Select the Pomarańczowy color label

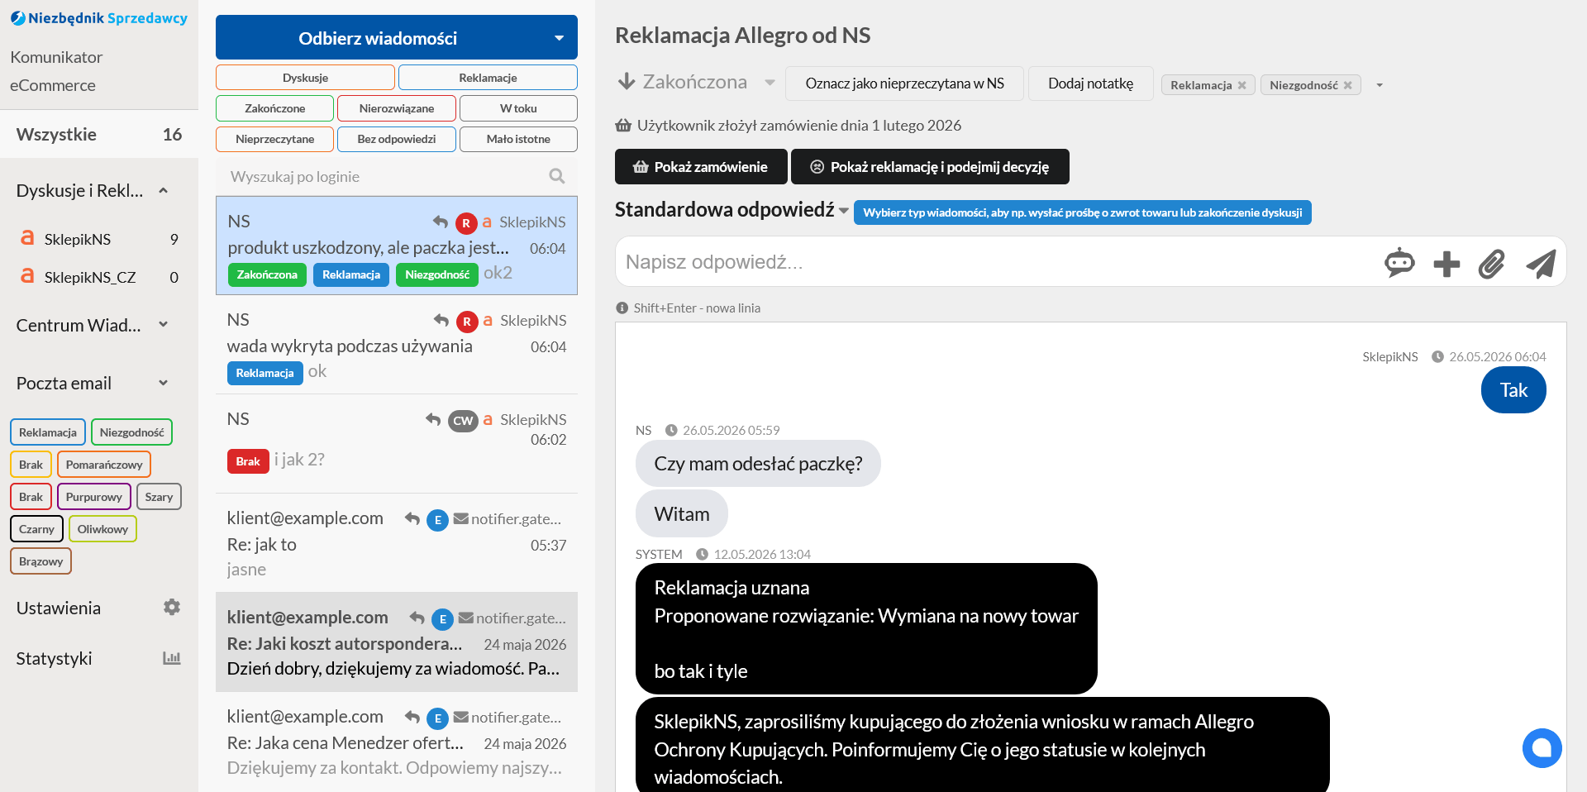(x=104, y=465)
